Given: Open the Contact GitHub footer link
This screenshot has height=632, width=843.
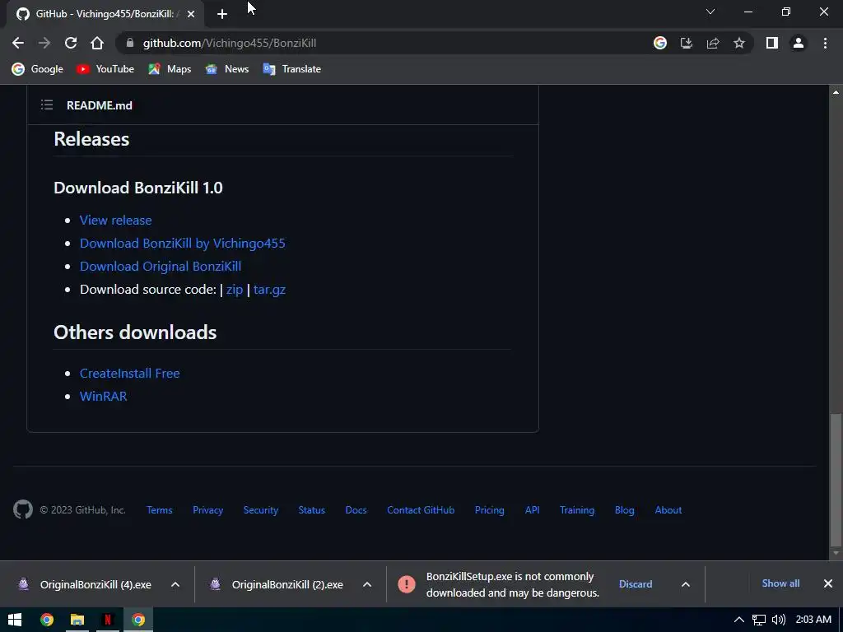Looking at the screenshot, I should pyautogui.click(x=421, y=510).
